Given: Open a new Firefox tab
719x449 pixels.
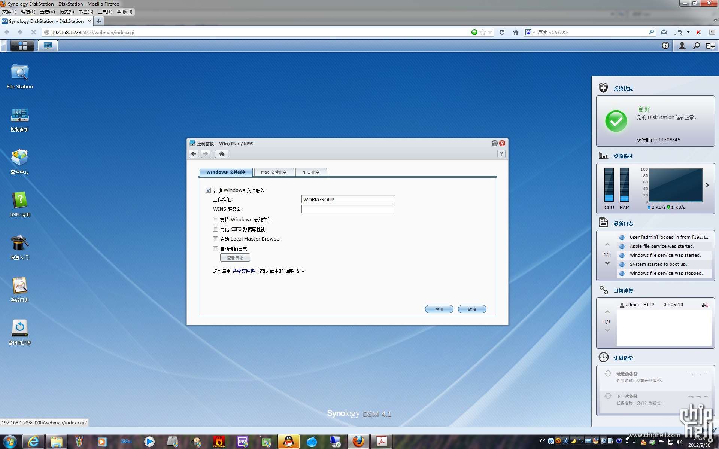Looking at the screenshot, I should (99, 21).
